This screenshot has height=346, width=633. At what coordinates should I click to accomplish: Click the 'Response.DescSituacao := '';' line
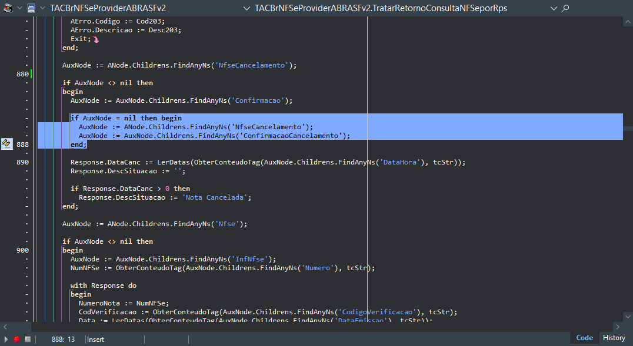point(128,171)
